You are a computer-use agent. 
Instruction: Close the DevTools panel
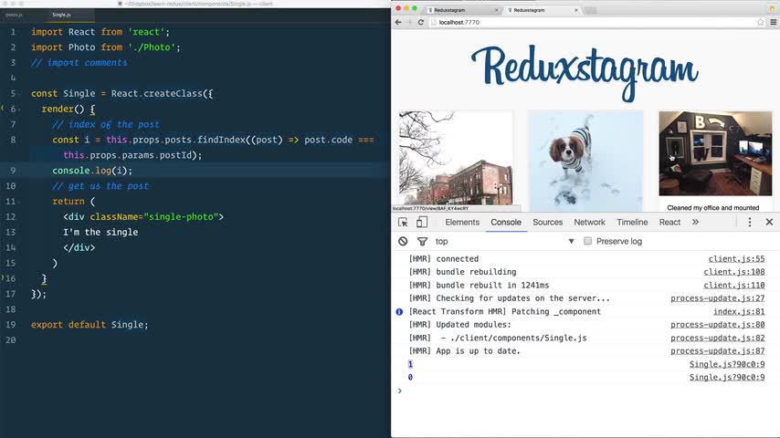point(769,223)
